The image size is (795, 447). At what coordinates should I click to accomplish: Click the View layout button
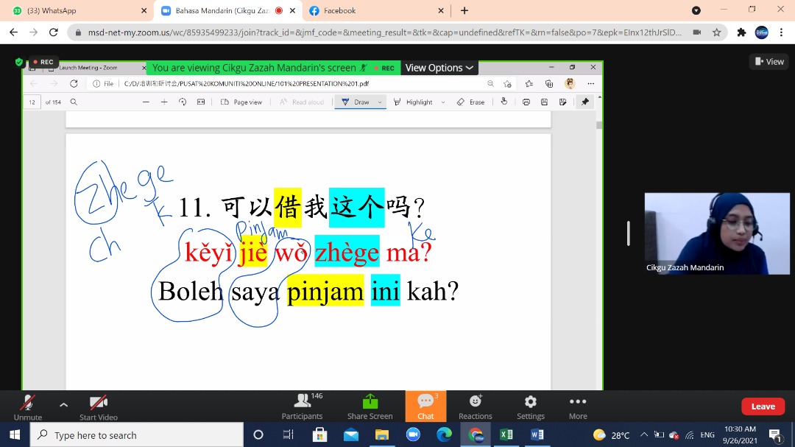(x=768, y=62)
